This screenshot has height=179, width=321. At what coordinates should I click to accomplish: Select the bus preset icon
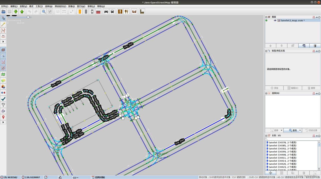[112, 12]
